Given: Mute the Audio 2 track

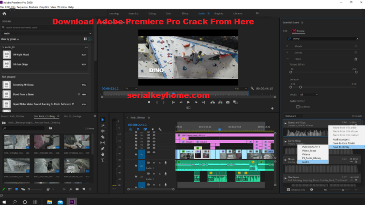Looking at the screenshot, I should pyautogui.click(x=154, y=174).
